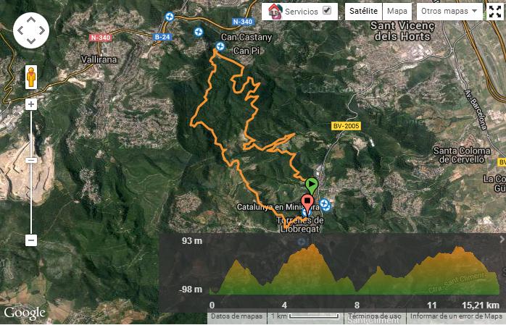Screen dimensions: 506x325
Task: Uncheck the Servicios checkbox
Action: point(327,11)
